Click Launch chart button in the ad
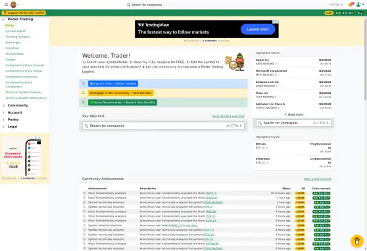367x251 pixels. pyautogui.click(x=258, y=30)
